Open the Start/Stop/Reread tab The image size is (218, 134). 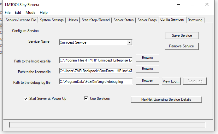point(96,20)
